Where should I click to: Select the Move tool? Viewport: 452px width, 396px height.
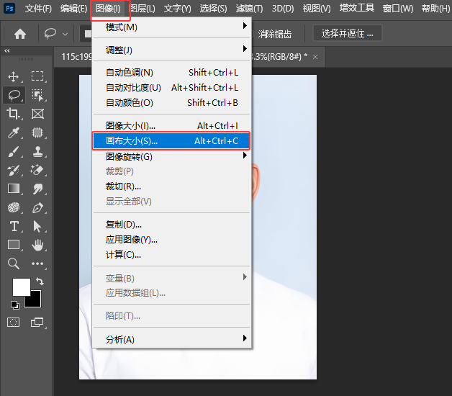coord(13,77)
